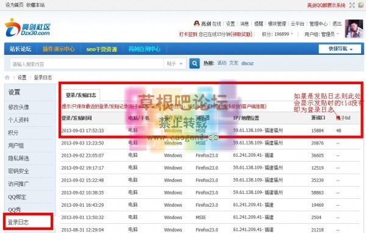Click source port value 58863
Screen dimensions: 366x233
317,193
